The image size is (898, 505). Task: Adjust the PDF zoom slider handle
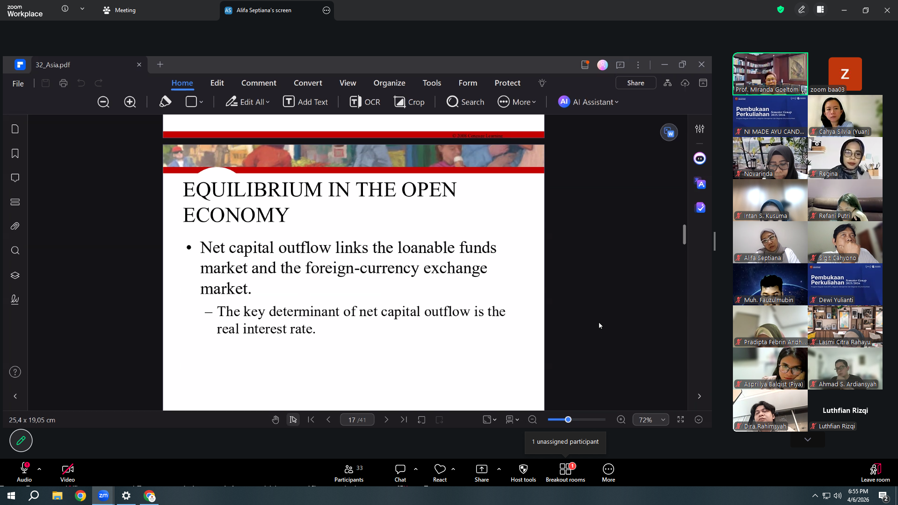pos(568,420)
